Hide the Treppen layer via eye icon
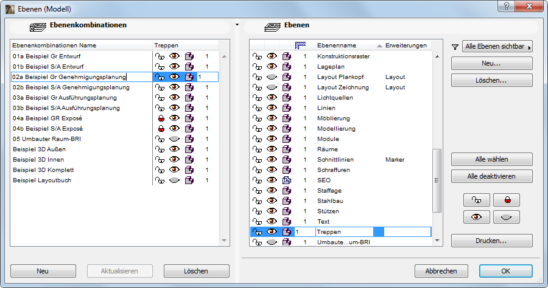Screen dimensions: 548x288 pos(272,232)
